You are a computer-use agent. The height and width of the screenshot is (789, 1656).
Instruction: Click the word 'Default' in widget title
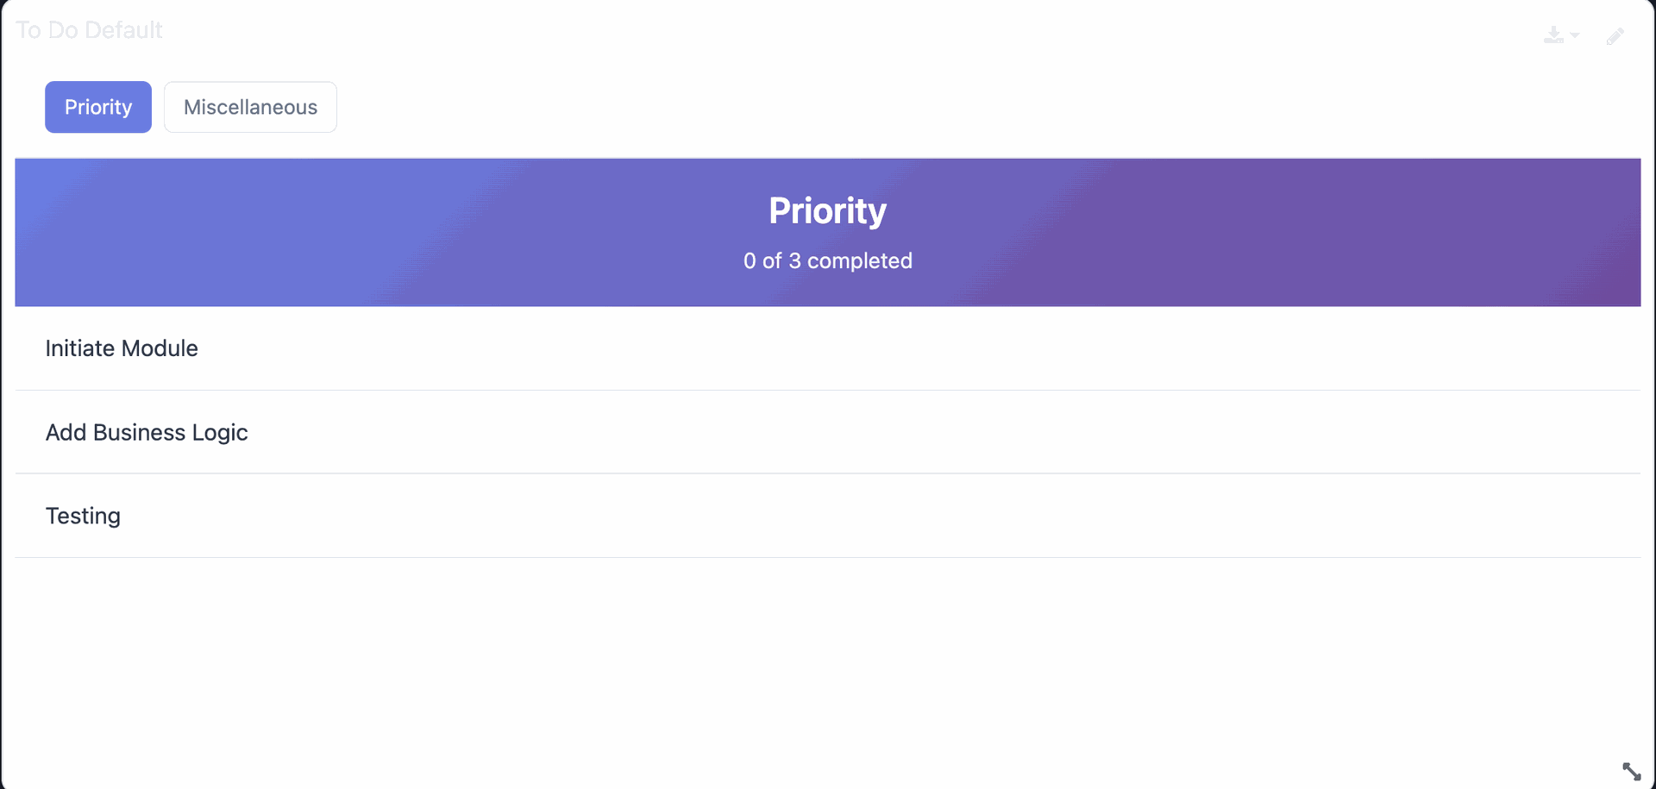coord(123,30)
